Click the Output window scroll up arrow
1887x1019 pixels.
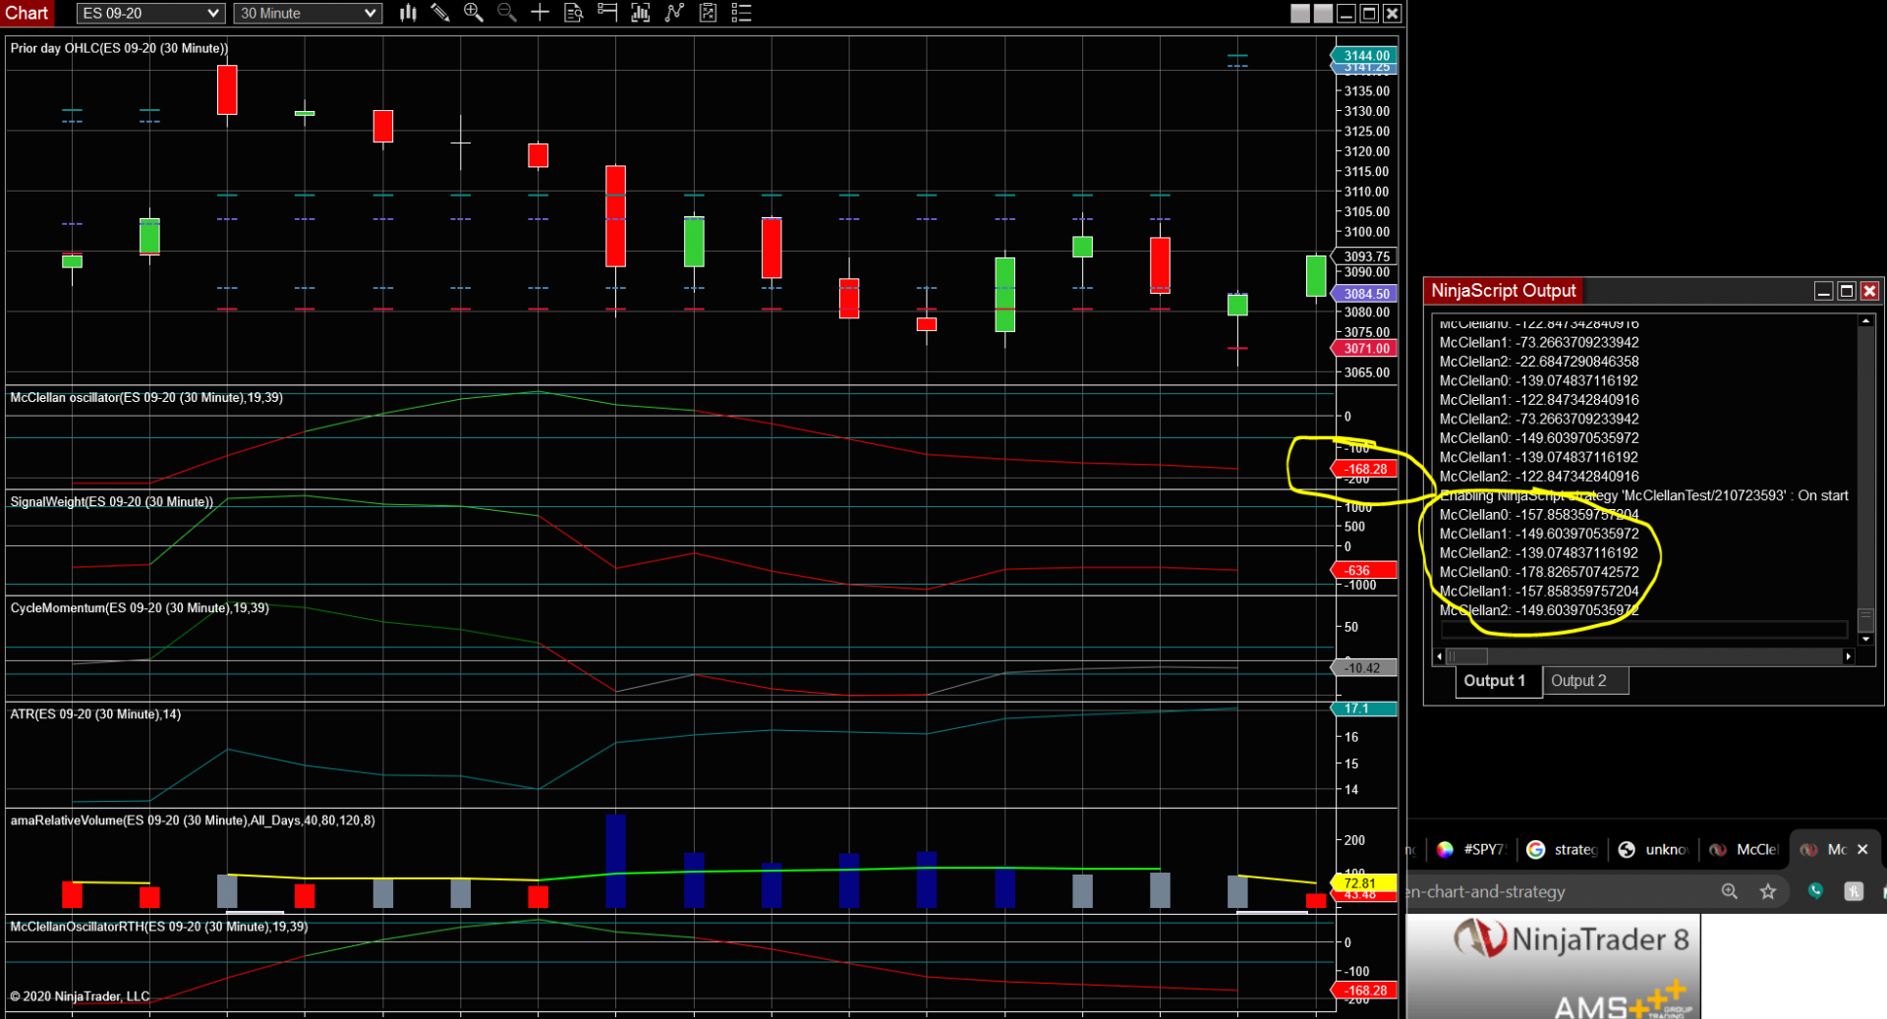(x=1865, y=321)
